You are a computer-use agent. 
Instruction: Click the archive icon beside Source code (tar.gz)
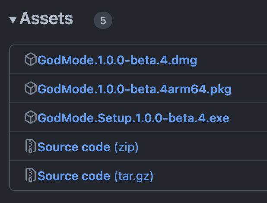(31, 175)
